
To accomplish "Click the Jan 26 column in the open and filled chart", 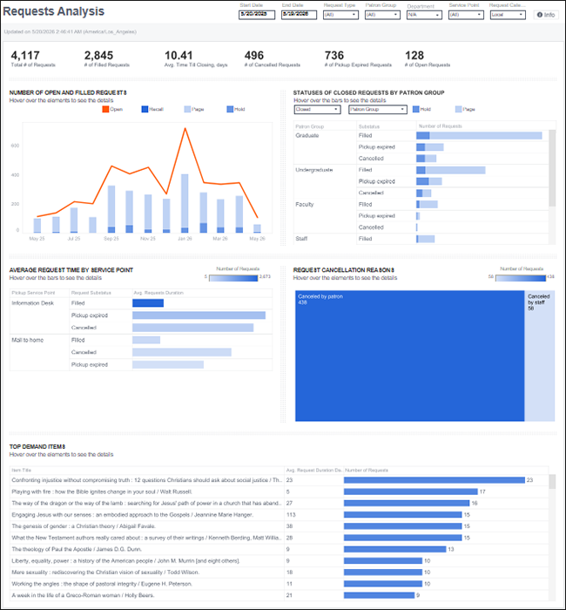I will click(185, 203).
